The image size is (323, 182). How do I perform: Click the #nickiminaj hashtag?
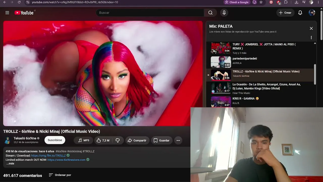[x=74, y=151]
